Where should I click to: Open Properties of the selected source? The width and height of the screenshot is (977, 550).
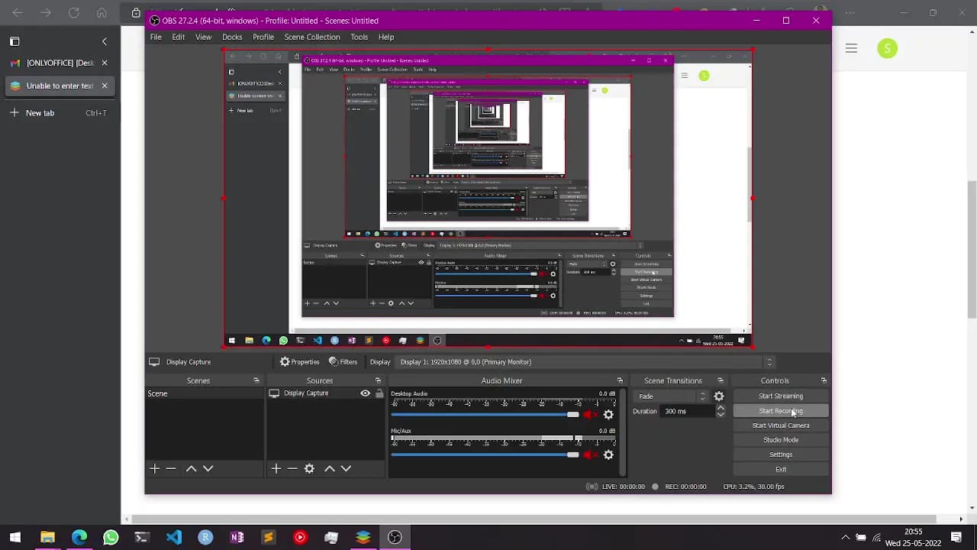pyautogui.click(x=299, y=362)
